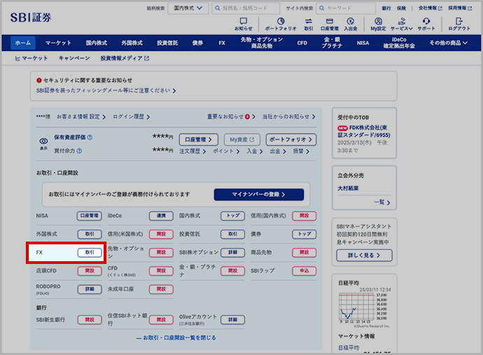Open the iDeCo 確定拠出年金 tab

(399, 43)
